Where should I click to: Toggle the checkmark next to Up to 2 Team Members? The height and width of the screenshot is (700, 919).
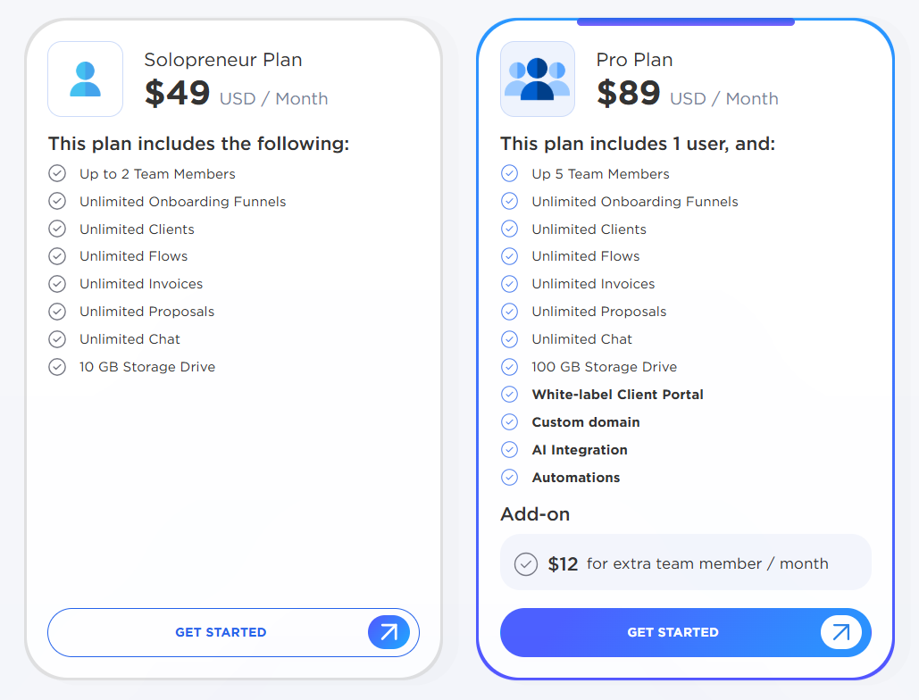coord(56,173)
